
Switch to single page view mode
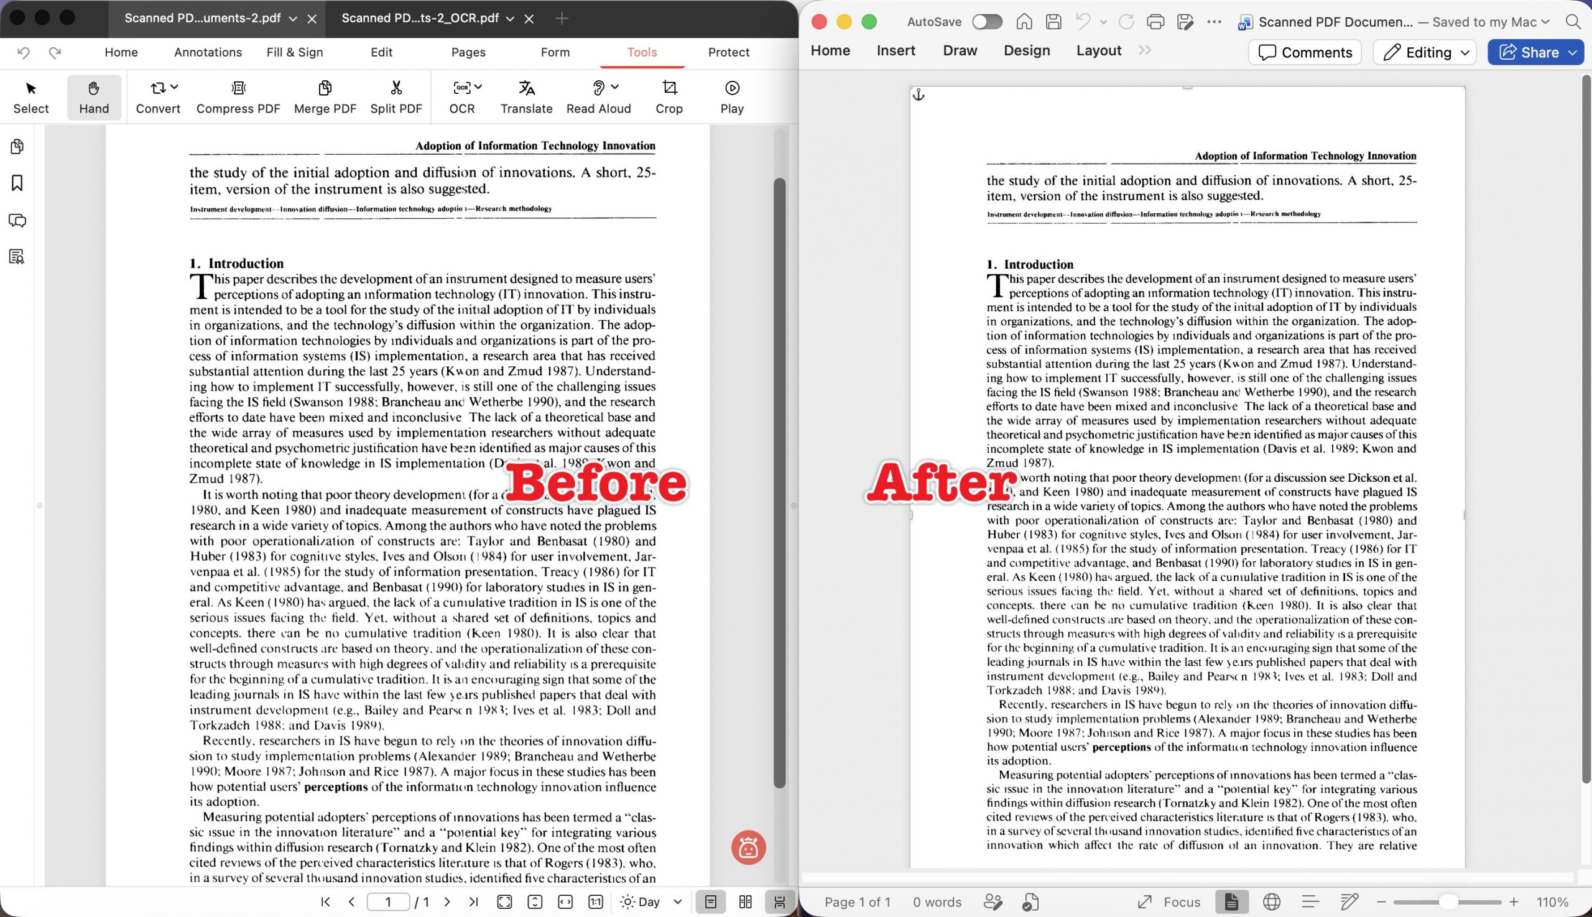(x=711, y=902)
